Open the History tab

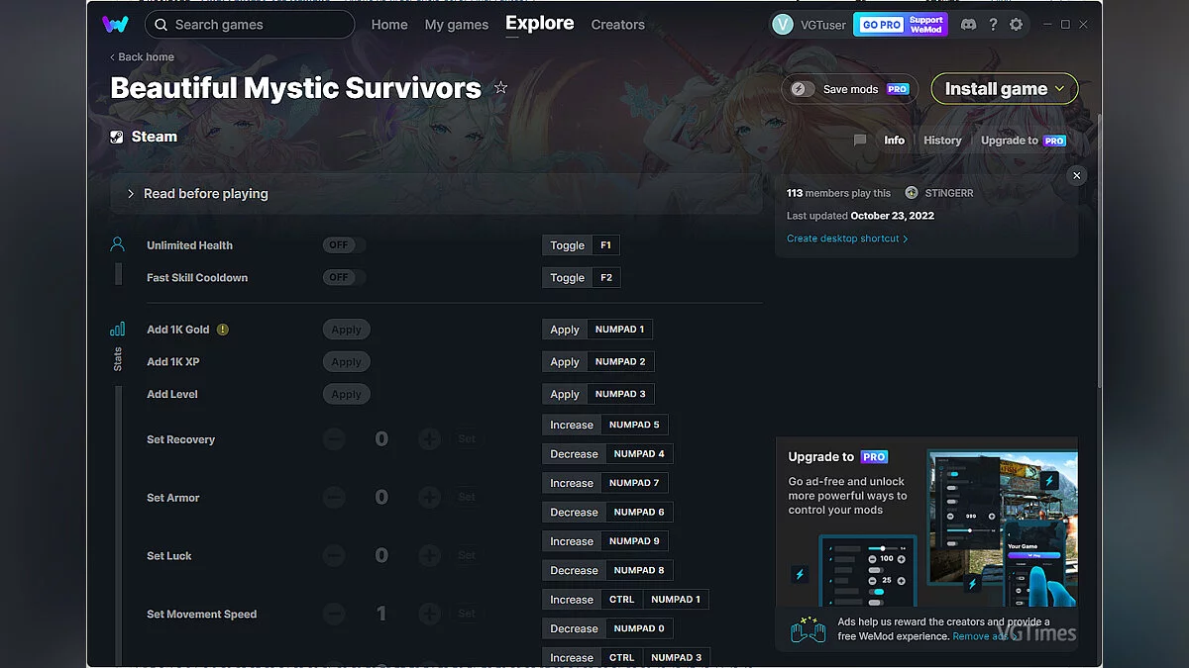(x=941, y=141)
